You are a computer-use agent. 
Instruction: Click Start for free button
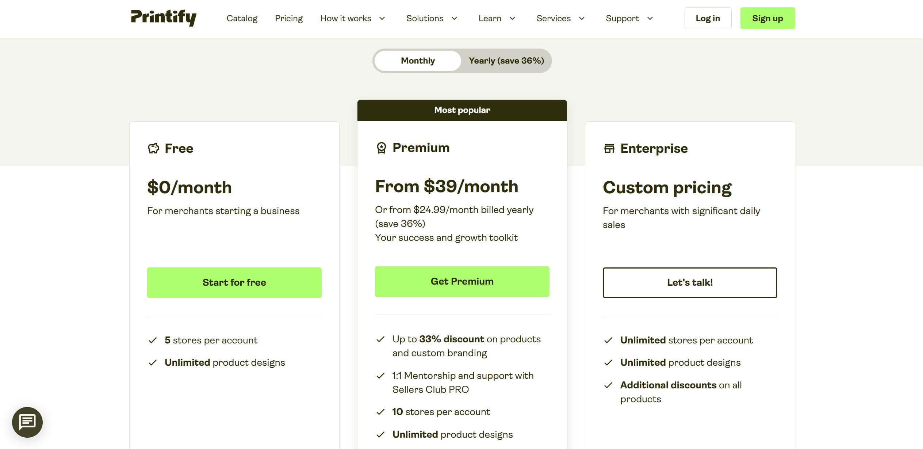pos(234,282)
